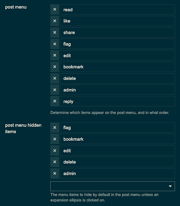Select the 'bookmark' item in post menu
This screenshot has height=206, width=180.
coord(118,67)
